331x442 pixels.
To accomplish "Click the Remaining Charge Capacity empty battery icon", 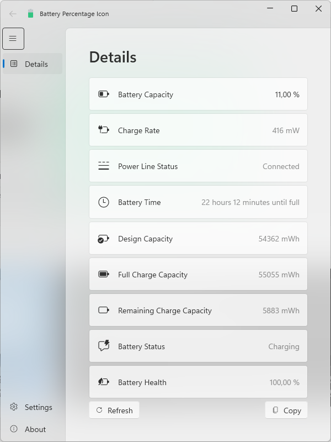I will (x=104, y=310).
